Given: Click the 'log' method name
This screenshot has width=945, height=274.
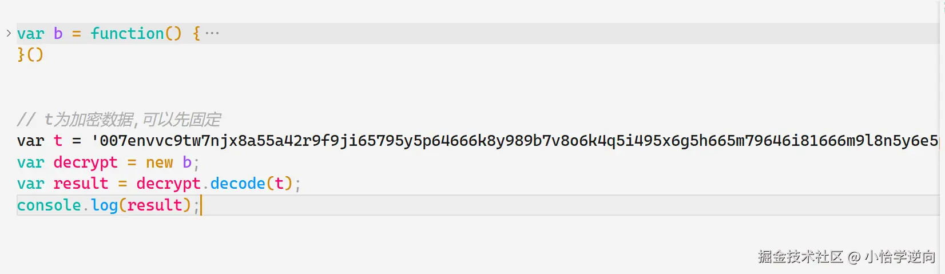Looking at the screenshot, I should coord(104,205).
